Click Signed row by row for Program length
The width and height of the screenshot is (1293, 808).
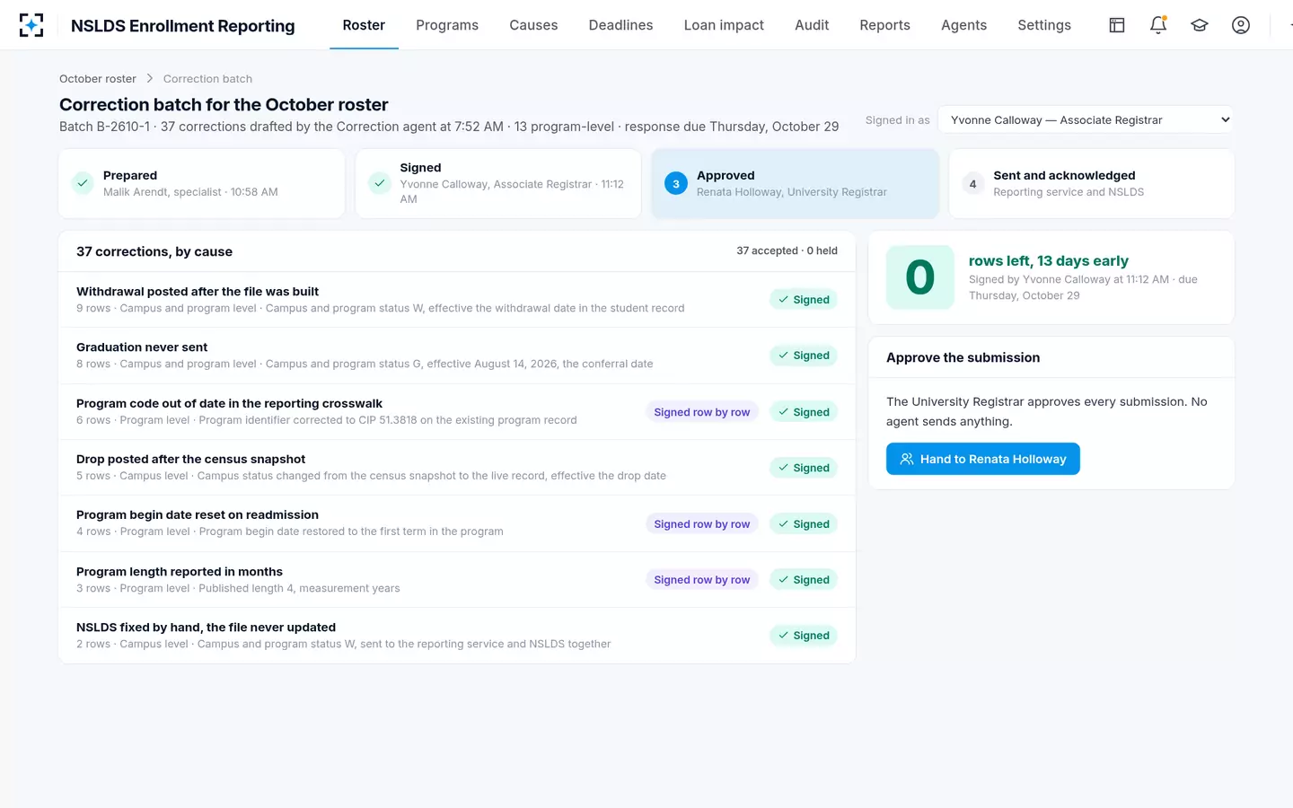tap(702, 580)
